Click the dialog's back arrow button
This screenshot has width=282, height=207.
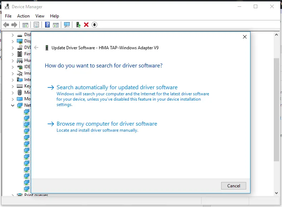pos(37,47)
